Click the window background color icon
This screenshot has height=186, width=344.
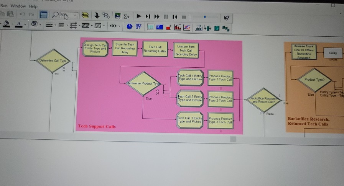34,24
